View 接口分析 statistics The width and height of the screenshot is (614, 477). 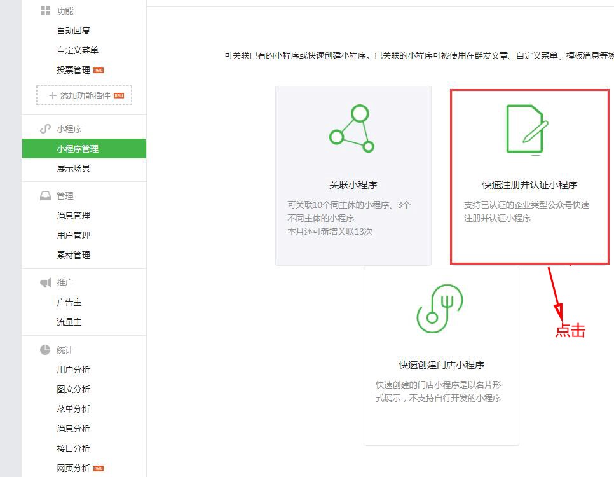click(x=73, y=448)
